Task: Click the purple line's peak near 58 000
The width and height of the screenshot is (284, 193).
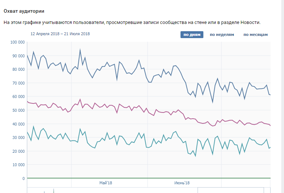Action: click(x=80, y=99)
